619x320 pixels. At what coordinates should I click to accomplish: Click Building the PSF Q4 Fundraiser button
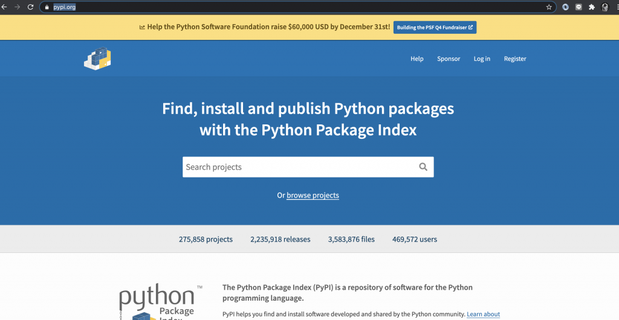(435, 27)
